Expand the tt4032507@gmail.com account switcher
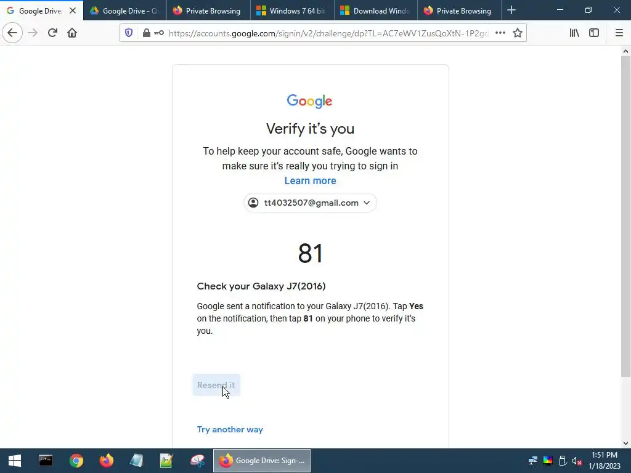 coord(311,203)
